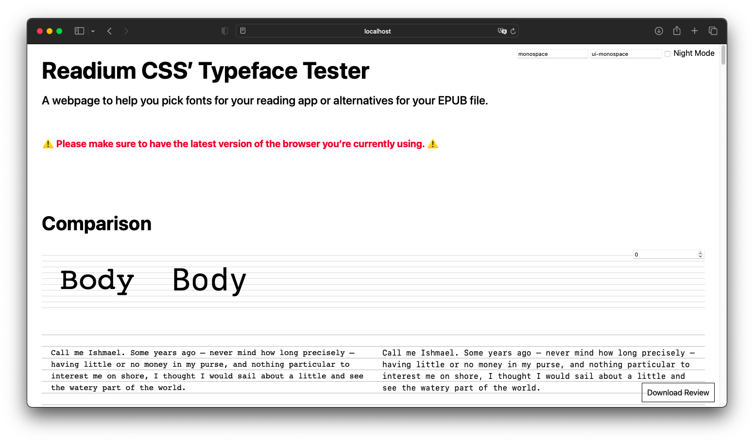
Task: Close the Safari window with red button
Action: click(40, 31)
